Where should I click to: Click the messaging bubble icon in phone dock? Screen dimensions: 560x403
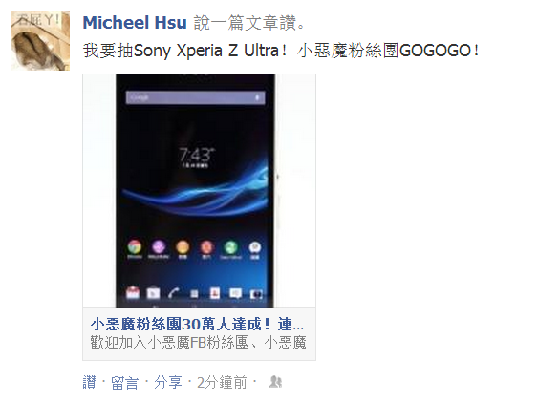(235, 293)
